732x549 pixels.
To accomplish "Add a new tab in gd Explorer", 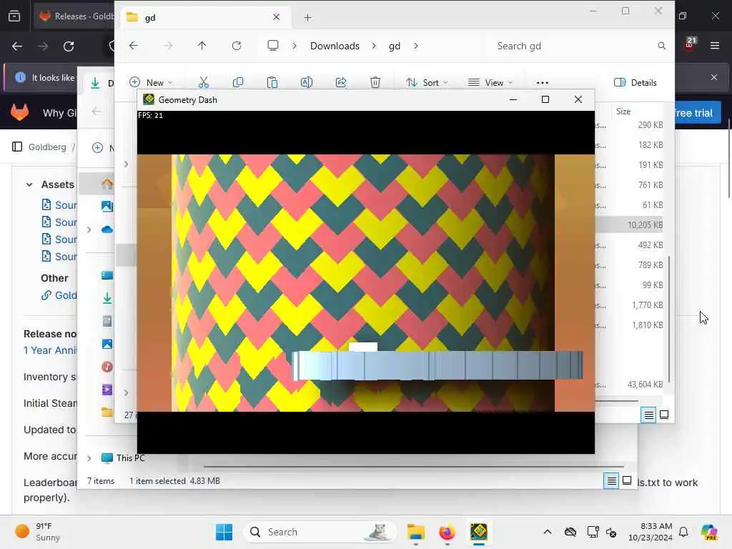I will [x=307, y=18].
